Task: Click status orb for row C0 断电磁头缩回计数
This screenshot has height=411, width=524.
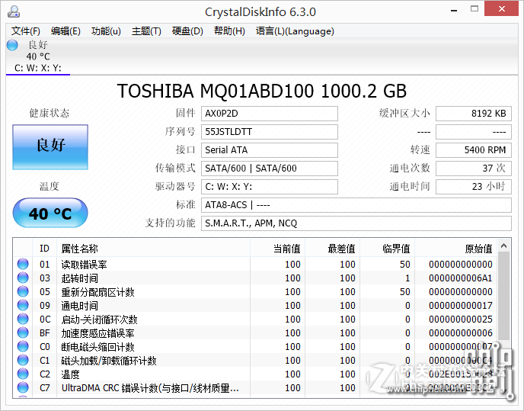Action: (23, 346)
